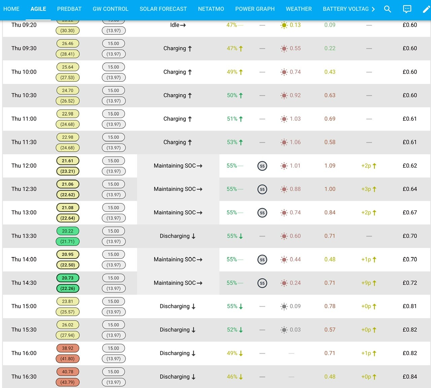Click the sun icon in Thu 09:30 row
The height and width of the screenshot is (388, 431).
[284, 48]
